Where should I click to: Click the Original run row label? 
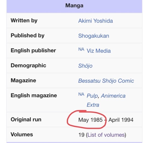click(x=26, y=119)
